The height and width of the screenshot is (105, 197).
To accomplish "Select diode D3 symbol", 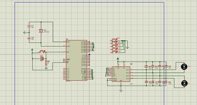I will point(153,66).
